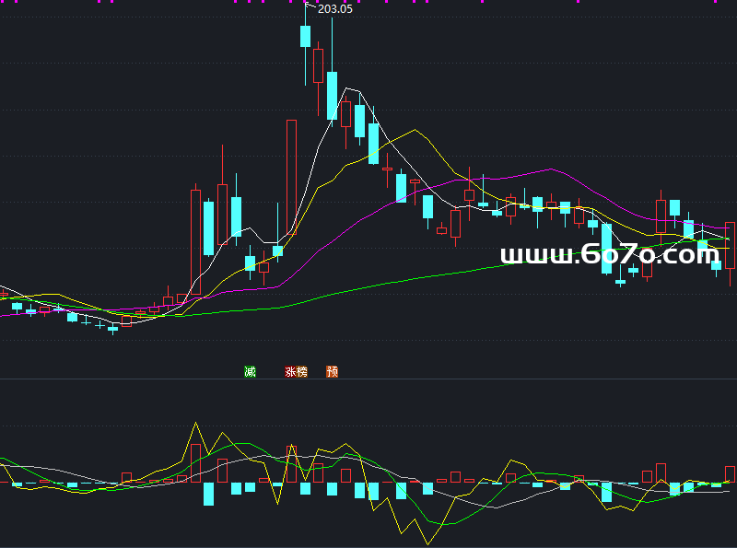Click the rightmost red histogram bar in the indicator panel
Viewport: 737px width, 548px height.
tap(731, 473)
